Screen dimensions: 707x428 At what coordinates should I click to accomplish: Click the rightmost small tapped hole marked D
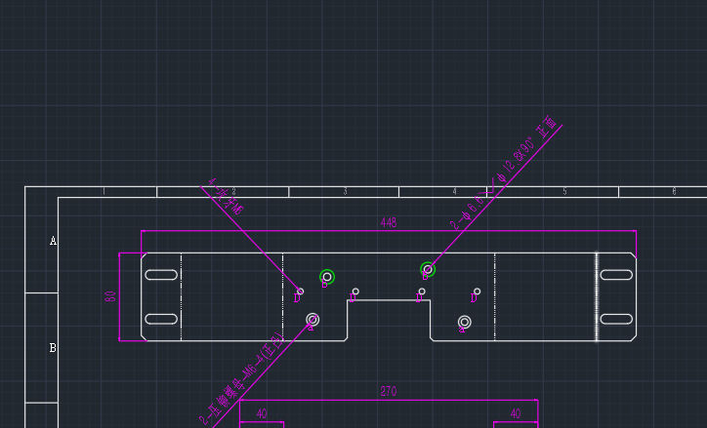click(477, 291)
